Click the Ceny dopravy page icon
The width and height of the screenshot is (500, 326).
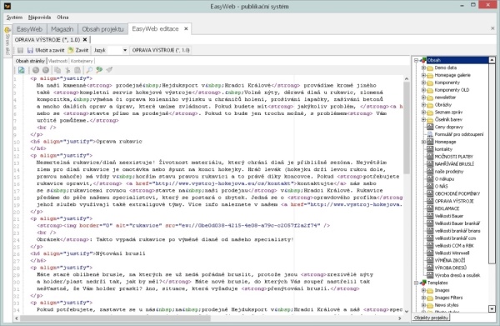point(430,127)
